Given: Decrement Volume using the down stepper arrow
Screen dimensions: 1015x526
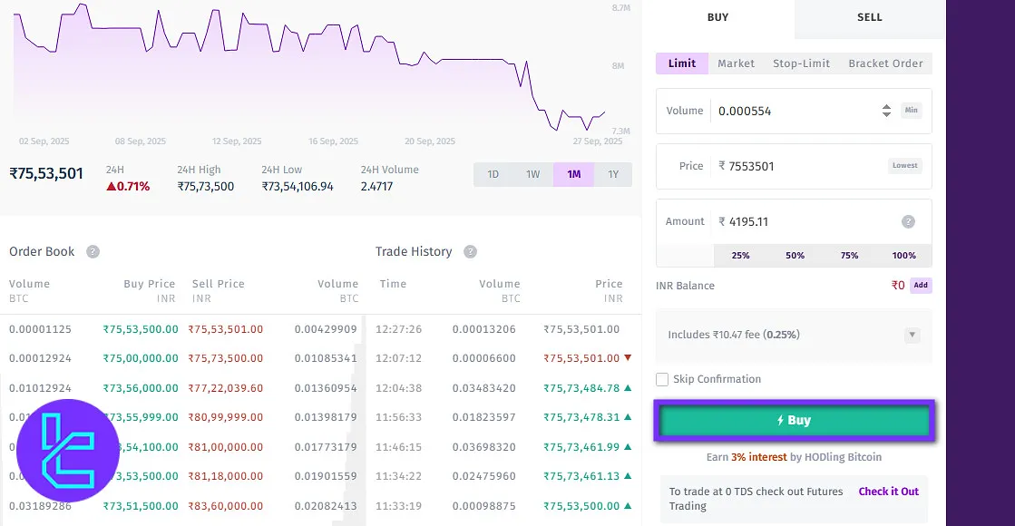Looking at the screenshot, I should point(886,115).
